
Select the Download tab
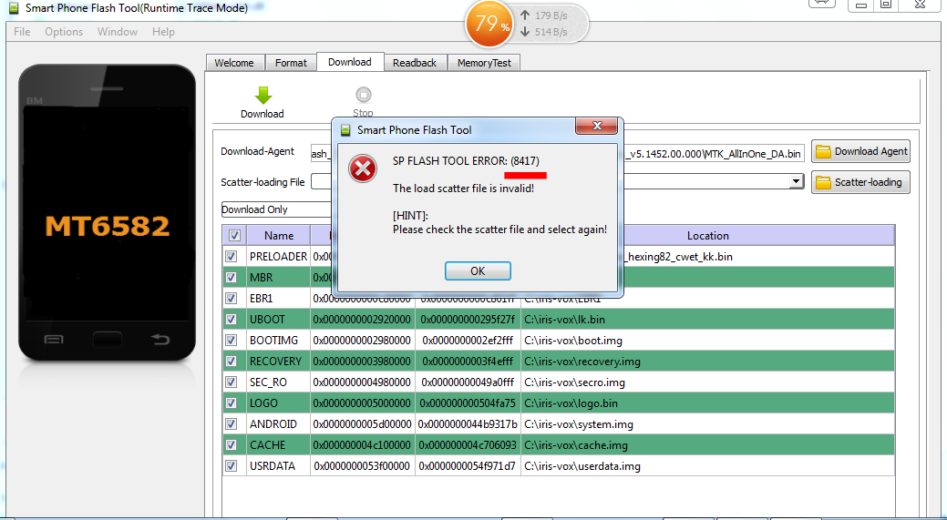click(x=350, y=62)
